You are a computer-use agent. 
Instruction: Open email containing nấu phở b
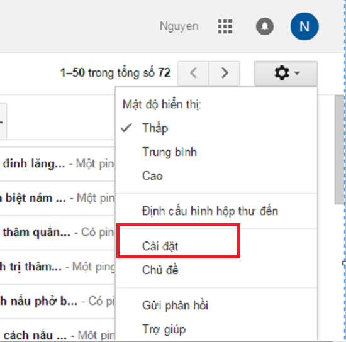[57, 301]
